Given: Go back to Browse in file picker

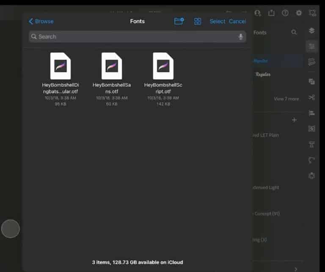Looking at the screenshot, I should (x=41, y=21).
